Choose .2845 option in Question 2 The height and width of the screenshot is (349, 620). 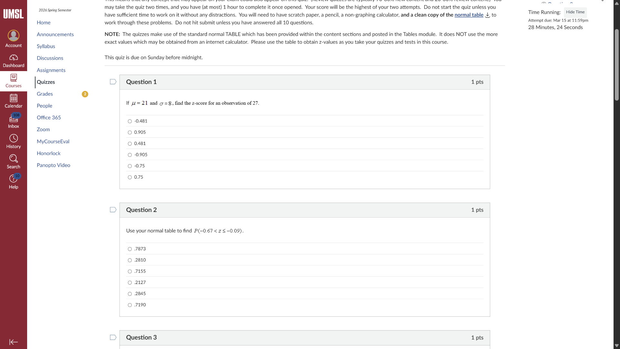(130, 294)
